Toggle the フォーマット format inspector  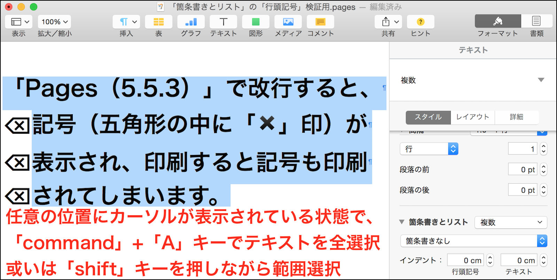pyautogui.click(x=498, y=21)
